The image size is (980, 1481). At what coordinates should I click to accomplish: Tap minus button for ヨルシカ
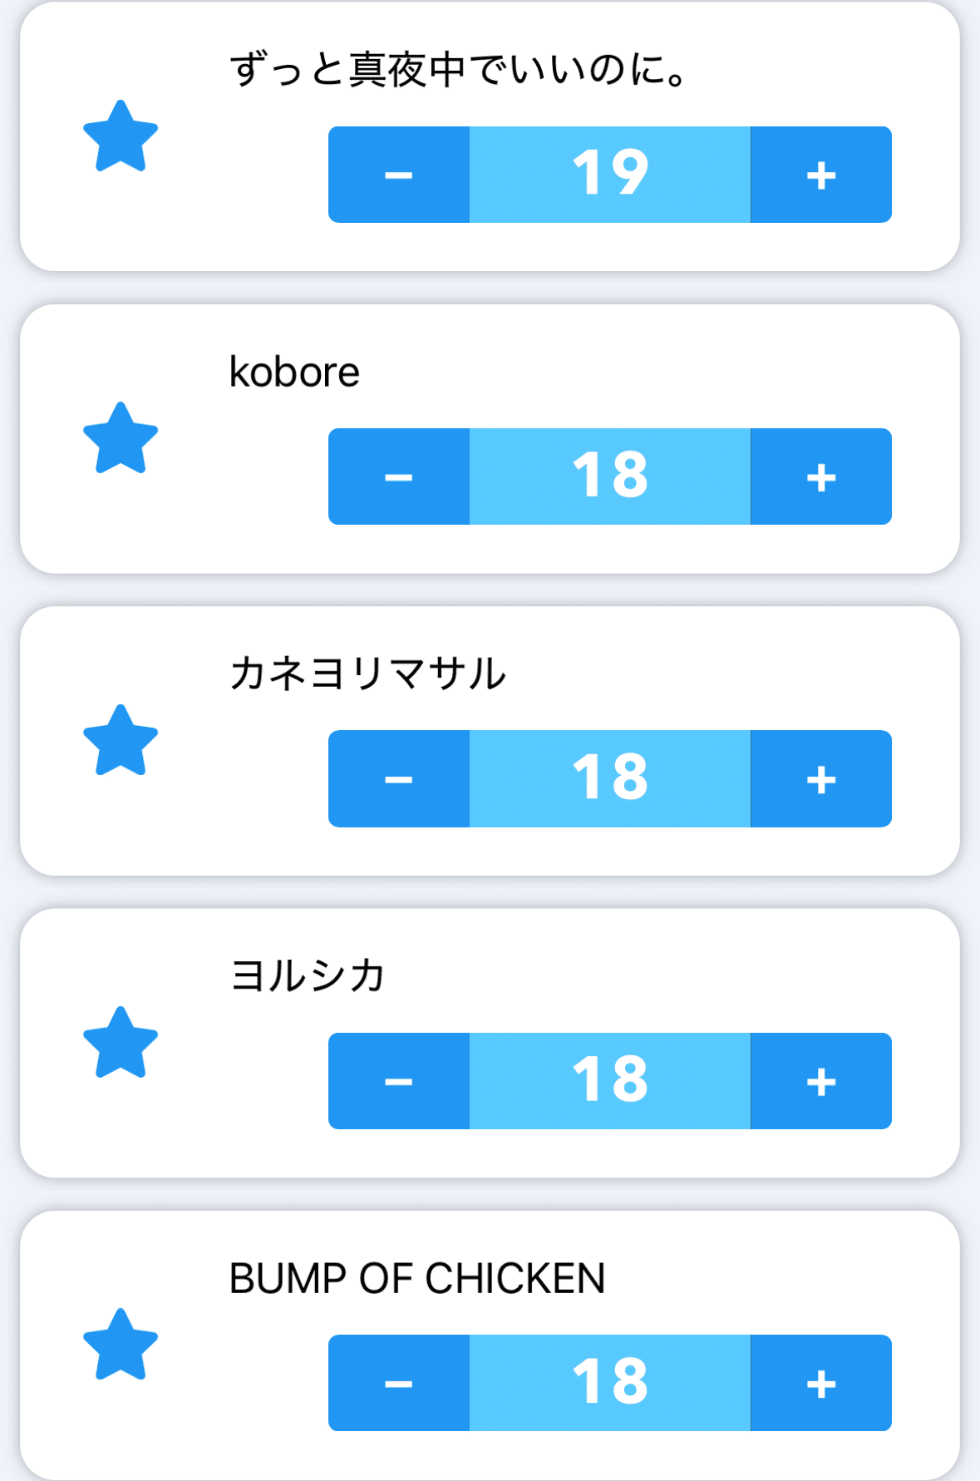(399, 1081)
